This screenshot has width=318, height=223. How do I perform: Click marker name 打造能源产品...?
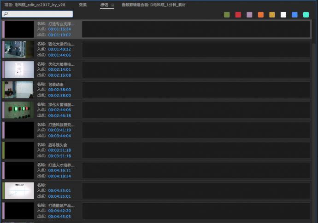61,206
